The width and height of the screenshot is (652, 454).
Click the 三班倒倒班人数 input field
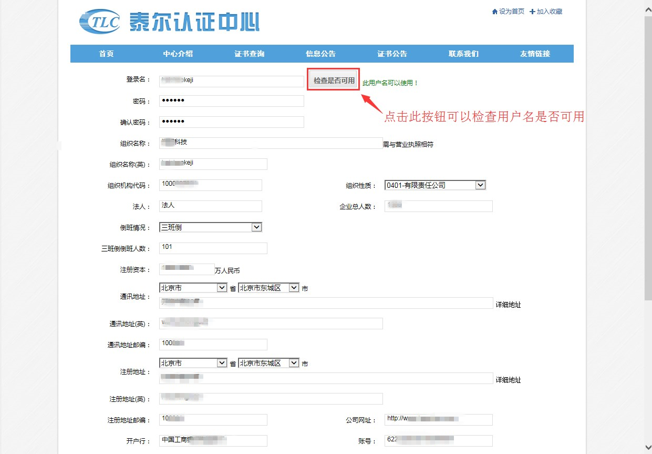pyautogui.click(x=213, y=248)
